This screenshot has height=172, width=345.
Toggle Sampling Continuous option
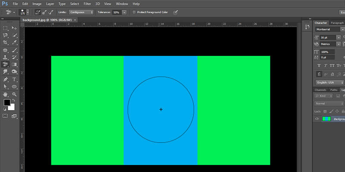[x=38, y=12]
